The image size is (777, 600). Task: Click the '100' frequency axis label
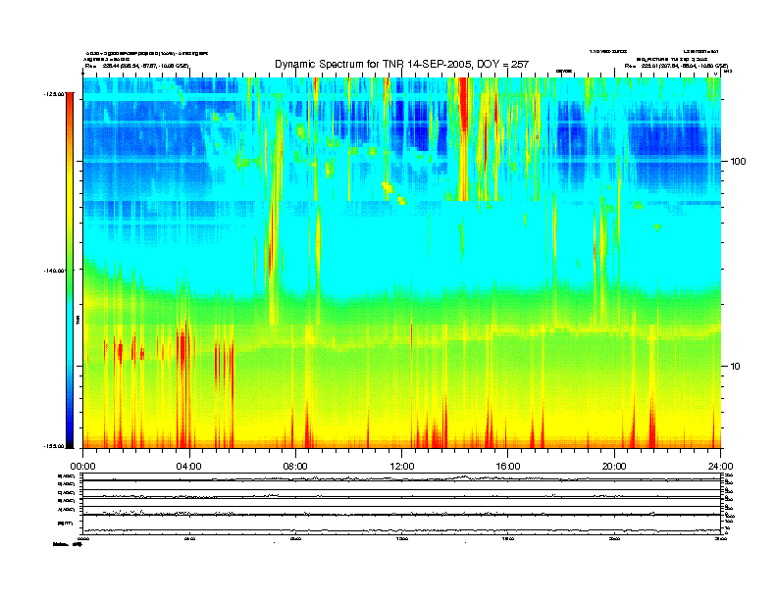point(738,162)
